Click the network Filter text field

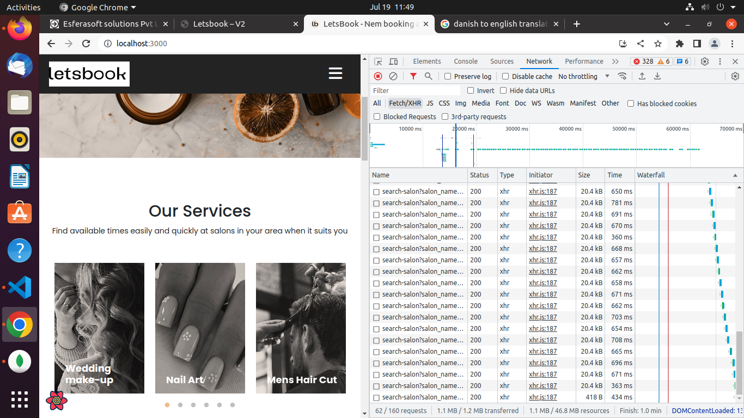[x=416, y=91]
